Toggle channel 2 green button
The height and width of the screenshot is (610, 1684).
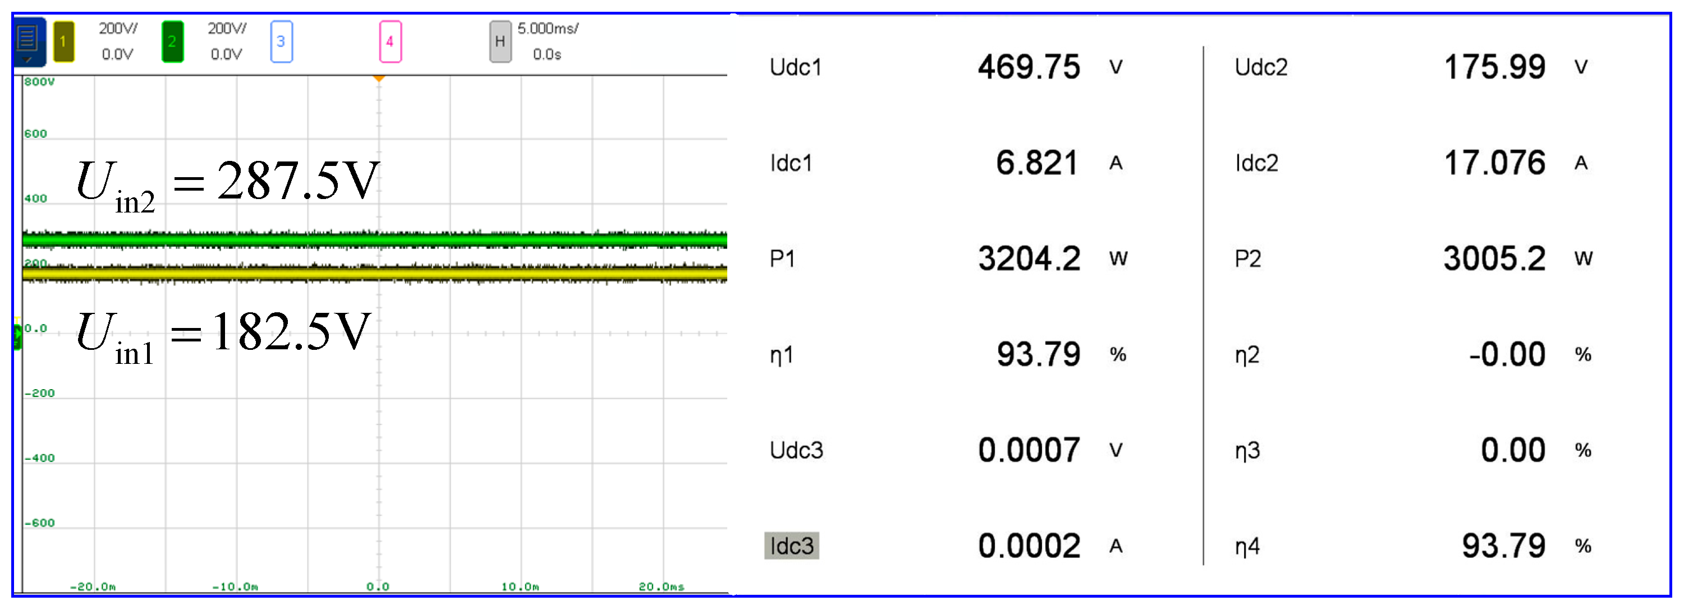[x=173, y=42]
